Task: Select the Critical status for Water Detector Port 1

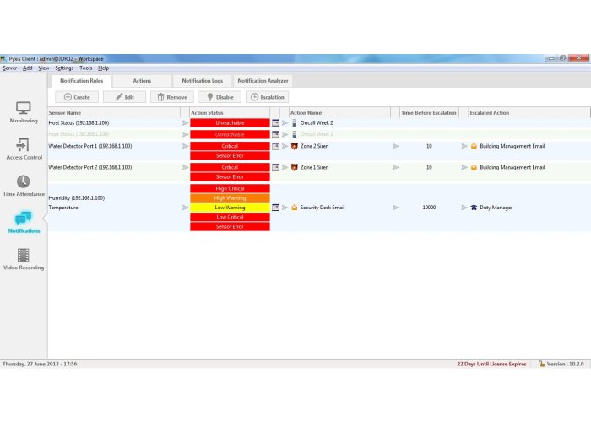Action: click(x=230, y=146)
